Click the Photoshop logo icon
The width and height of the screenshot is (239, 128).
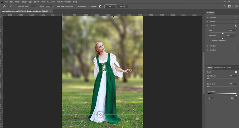pyautogui.click(x=2, y=2)
